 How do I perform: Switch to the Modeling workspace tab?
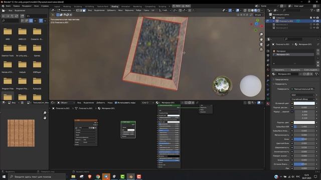tap(67, 6)
